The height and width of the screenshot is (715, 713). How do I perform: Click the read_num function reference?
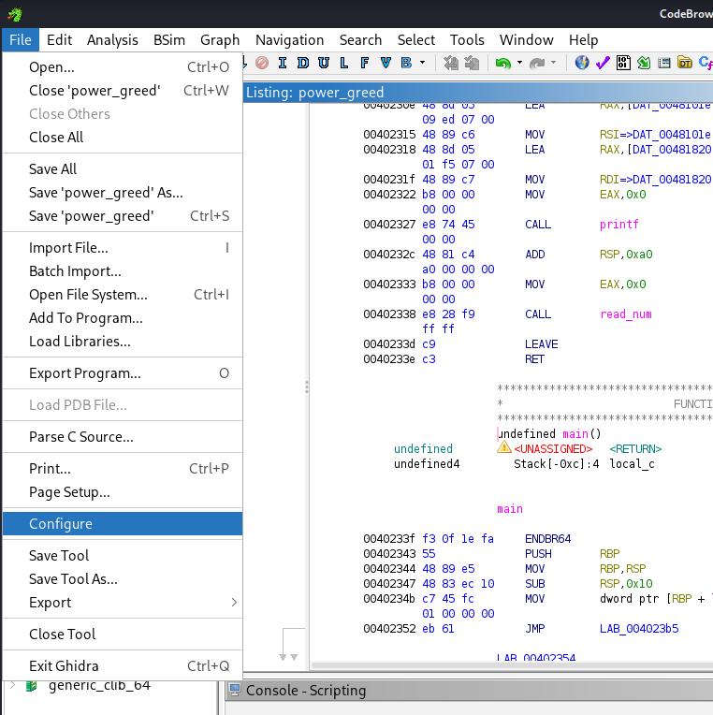click(x=625, y=314)
